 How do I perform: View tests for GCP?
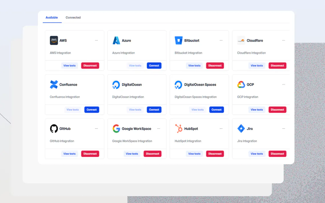pyautogui.click(x=257, y=110)
